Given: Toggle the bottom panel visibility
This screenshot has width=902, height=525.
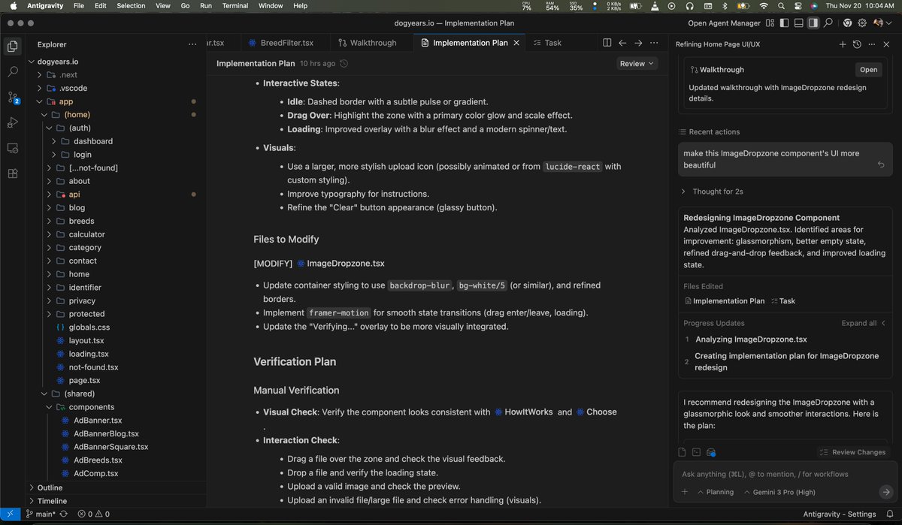Looking at the screenshot, I should (x=799, y=23).
